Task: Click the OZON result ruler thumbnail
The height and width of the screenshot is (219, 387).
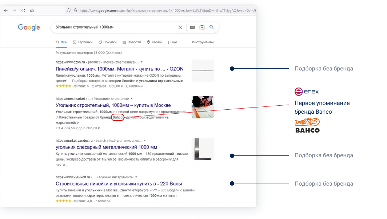Action: click(203, 70)
